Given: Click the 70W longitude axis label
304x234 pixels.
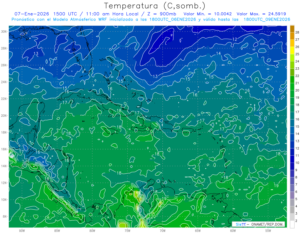Looking at the screenshot, I should [x=163, y=231].
